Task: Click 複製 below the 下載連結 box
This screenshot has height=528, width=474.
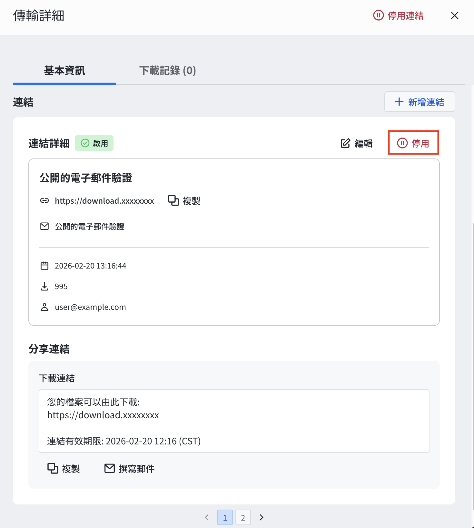Action: [x=64, y=468]
